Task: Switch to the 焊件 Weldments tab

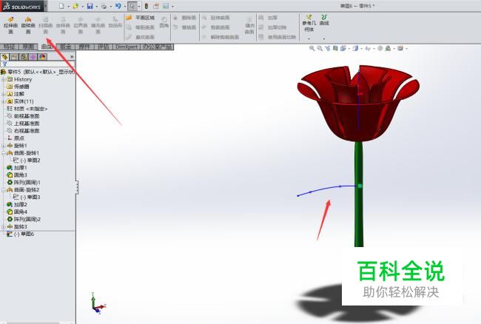Action: 84,47
